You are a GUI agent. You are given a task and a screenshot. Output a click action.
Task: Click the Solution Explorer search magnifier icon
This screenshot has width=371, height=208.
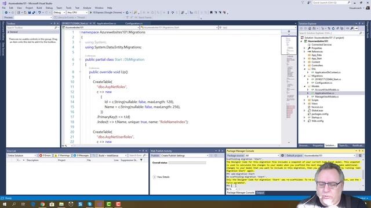click(x=361, y=33)
